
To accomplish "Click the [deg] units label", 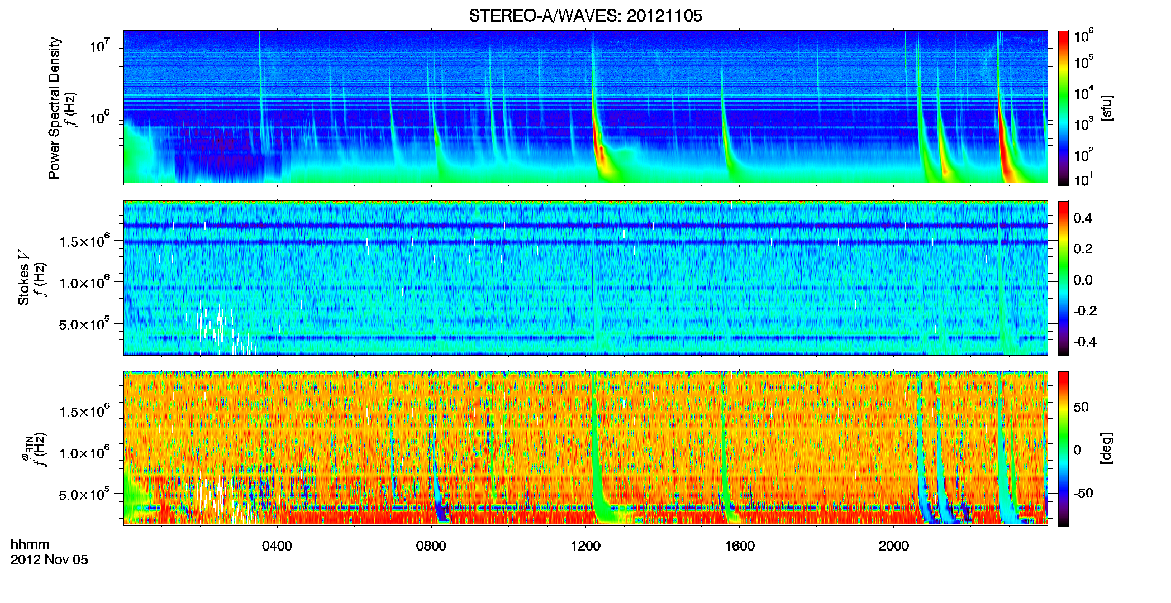I will point(1107,448).
